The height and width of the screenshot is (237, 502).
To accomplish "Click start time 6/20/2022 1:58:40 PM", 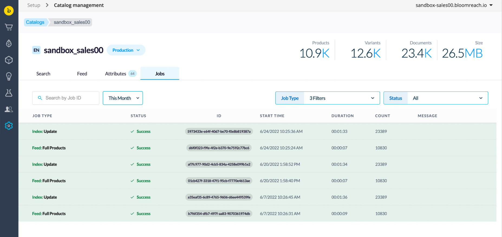I will [280, 181].
